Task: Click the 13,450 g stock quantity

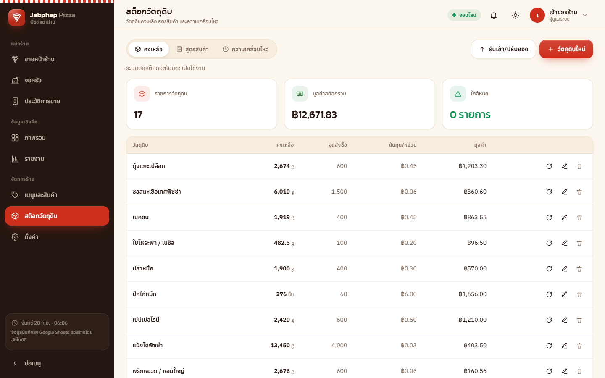Action: click(x=282, y=346)
